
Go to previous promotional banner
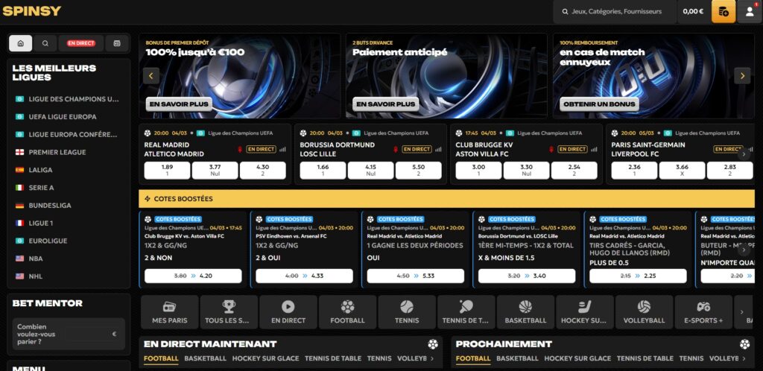click(x=151, y=75)
